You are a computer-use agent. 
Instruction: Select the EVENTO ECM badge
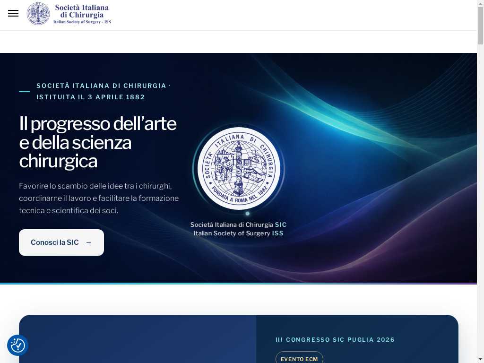pyautogui.click(x=299, y=359)
